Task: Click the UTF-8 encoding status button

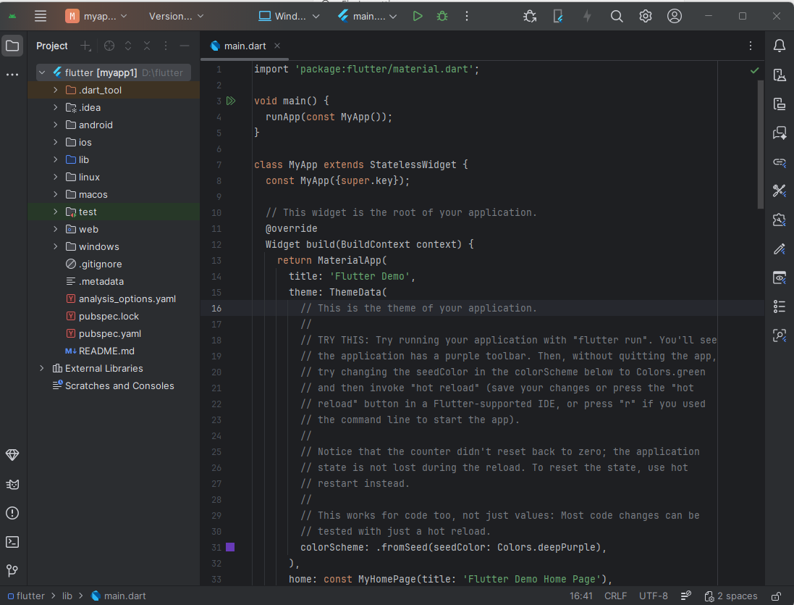Action: (654, 596)
